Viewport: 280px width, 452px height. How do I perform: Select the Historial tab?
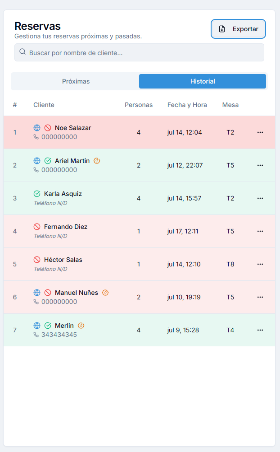tap(203, 81)
